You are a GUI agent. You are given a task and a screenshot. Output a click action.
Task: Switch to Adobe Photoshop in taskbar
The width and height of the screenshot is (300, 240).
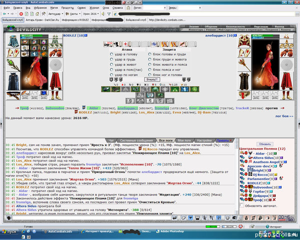(170, 231)
